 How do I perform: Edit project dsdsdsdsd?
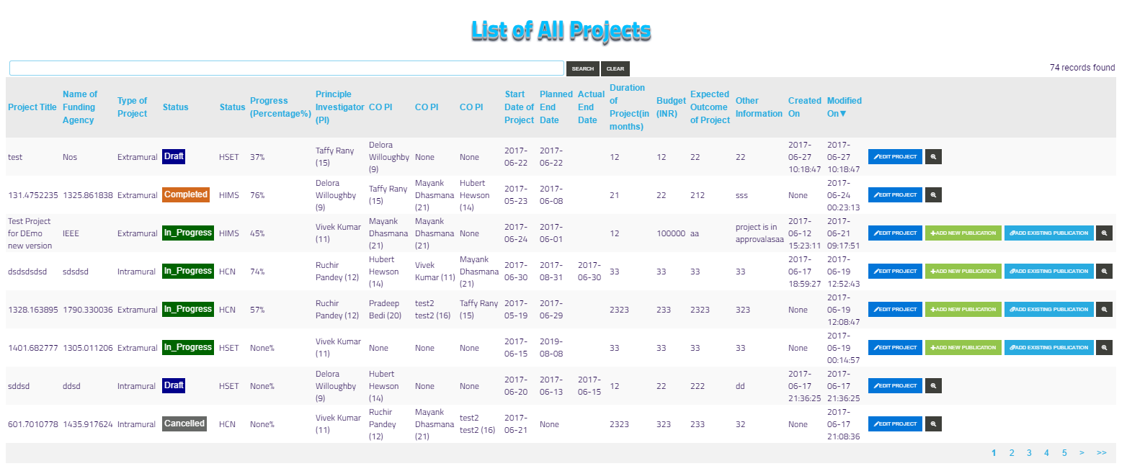(x=895, y=271)
